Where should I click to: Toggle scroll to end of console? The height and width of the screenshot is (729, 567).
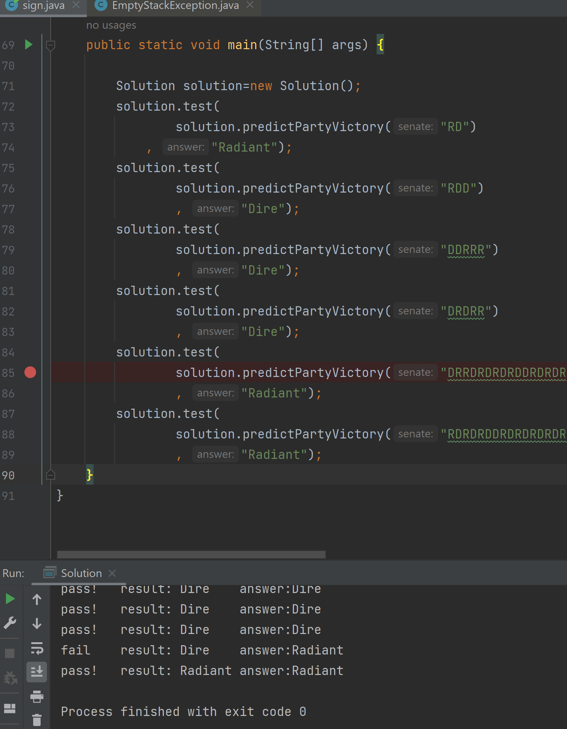37,672
